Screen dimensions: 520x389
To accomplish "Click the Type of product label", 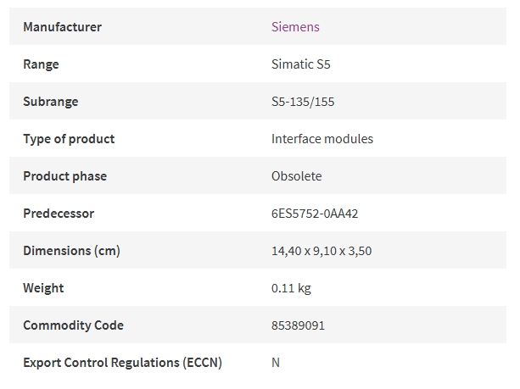I will pyautogui.click(x=69, y=139).
